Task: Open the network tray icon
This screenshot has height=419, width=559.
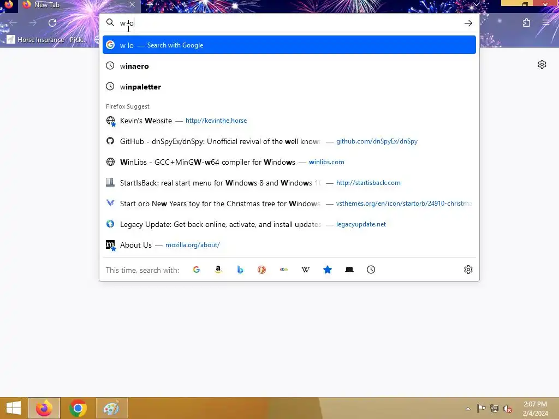Action: point(495,409)
